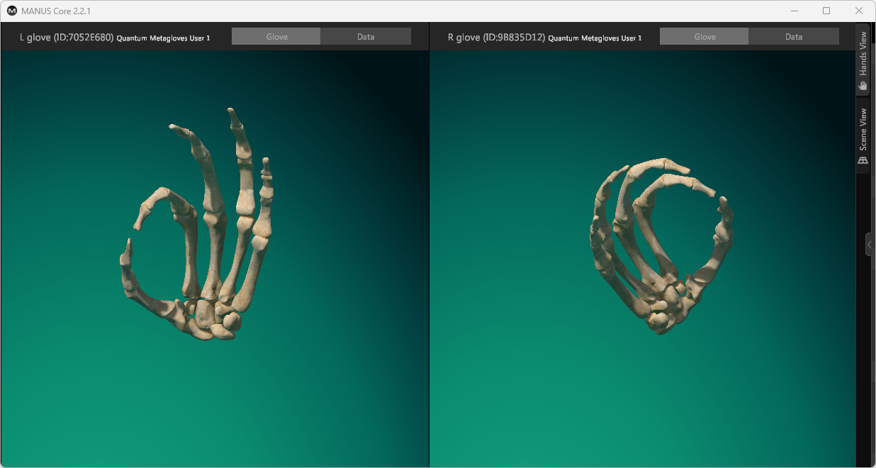The height and width of the screenshot is (468, 876).
Task: Show Data tab for right glove
Action: (x=794, y=37)
